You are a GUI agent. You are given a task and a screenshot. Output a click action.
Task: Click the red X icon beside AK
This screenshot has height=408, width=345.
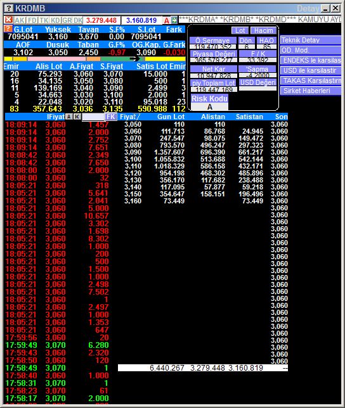tap(9, 20)
